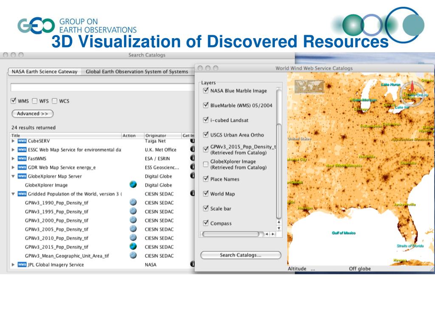Switch to NASA Earth Science Gateway tab
This screenshot has width=435, height=326.
(44, 71)
